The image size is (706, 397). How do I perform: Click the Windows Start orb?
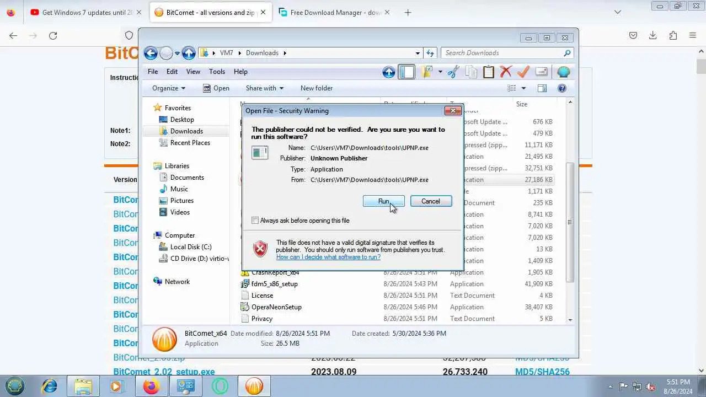[15, 386]
